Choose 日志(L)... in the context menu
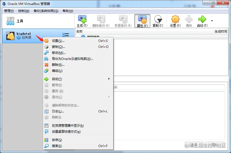 click(x=78, y=111)
